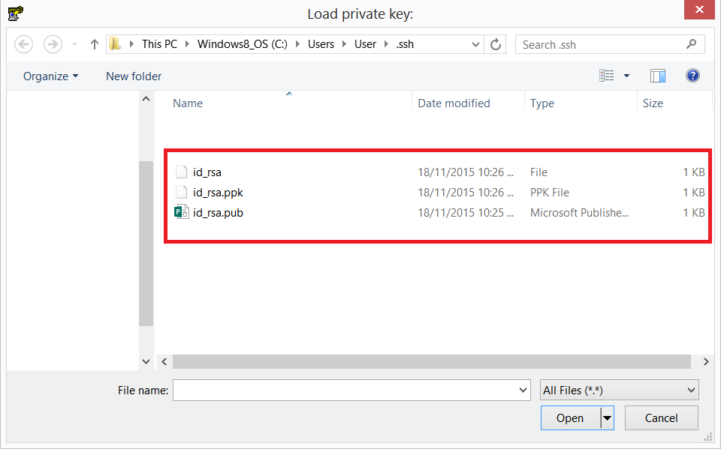Click the id_rsa.ppk file icon
This screenshot has height=449, width=721.
coord(182,192)
